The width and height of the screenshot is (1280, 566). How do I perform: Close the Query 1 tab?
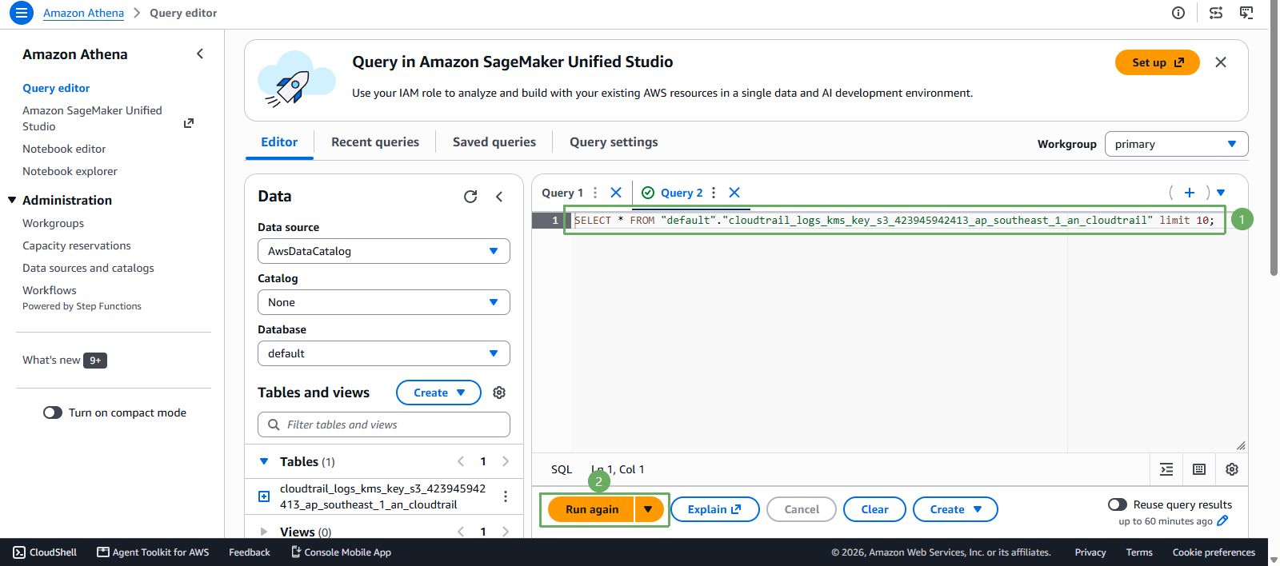[616, 193]
